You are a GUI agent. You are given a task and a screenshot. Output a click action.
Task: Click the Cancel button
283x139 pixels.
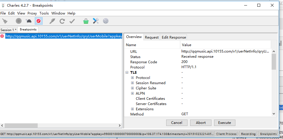(177, 123)
